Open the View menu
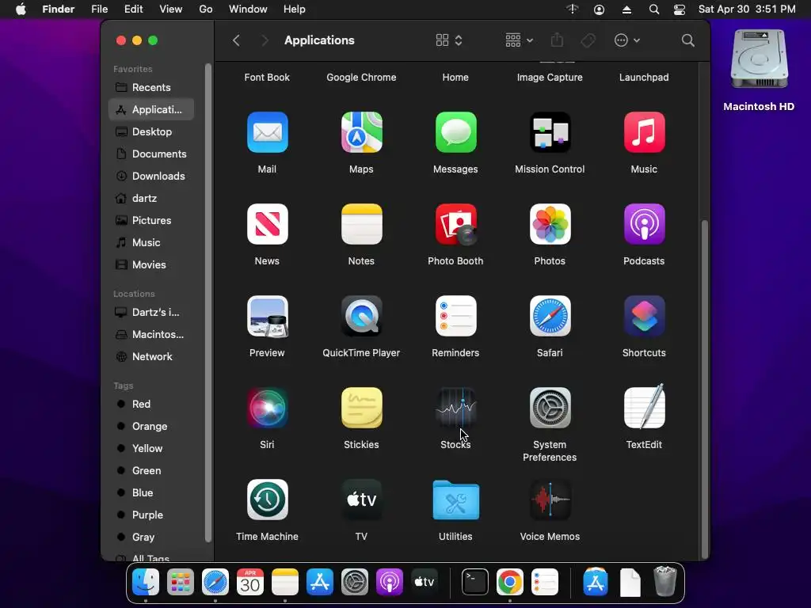The image size is (811, 608). point(171,9)
